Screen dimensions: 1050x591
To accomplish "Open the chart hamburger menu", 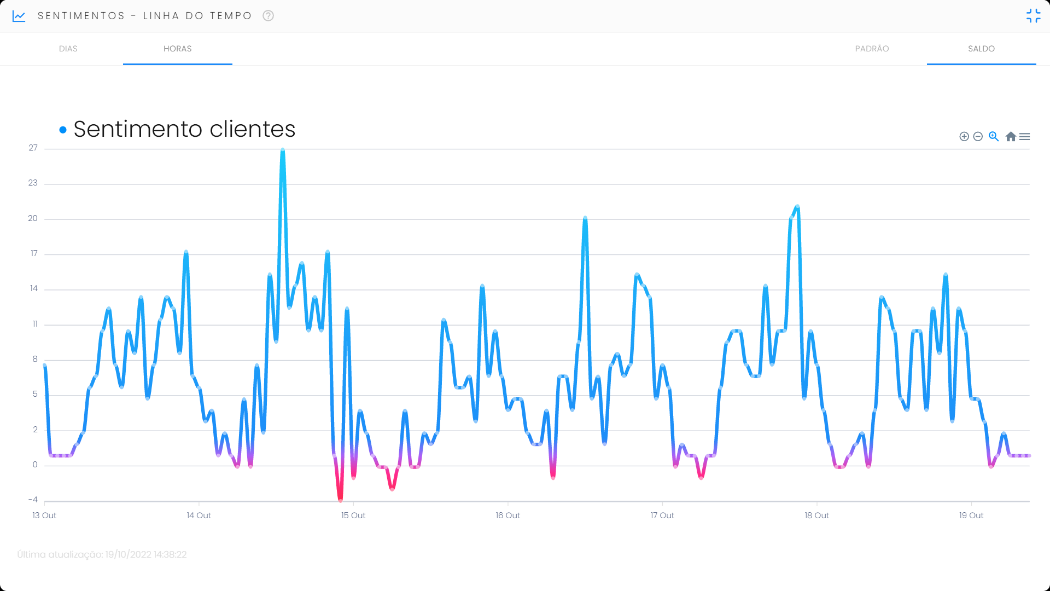I will point(1025,136).
